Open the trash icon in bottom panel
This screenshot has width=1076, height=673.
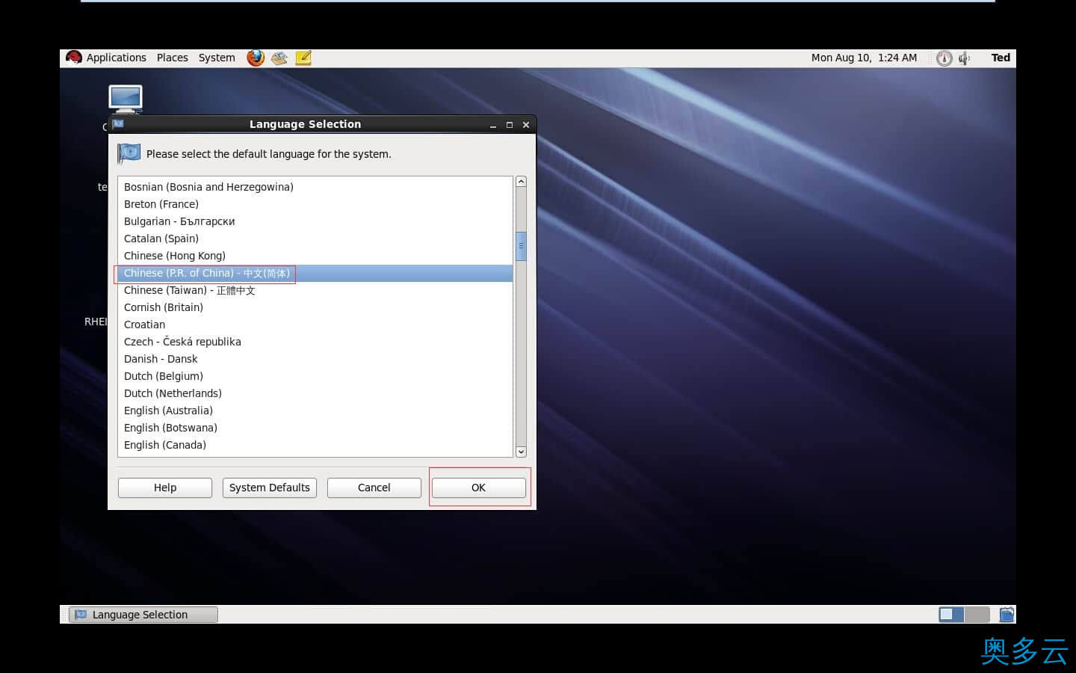click(x=1007, y=615)
